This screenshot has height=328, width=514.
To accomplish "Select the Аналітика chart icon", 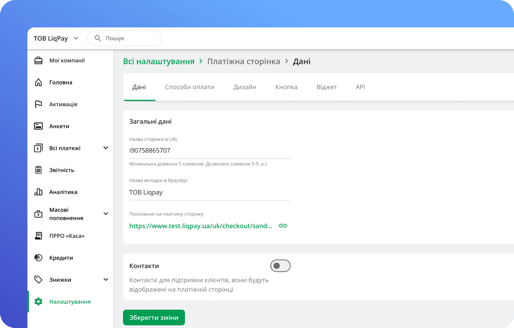I will click(x=39, y=192).
